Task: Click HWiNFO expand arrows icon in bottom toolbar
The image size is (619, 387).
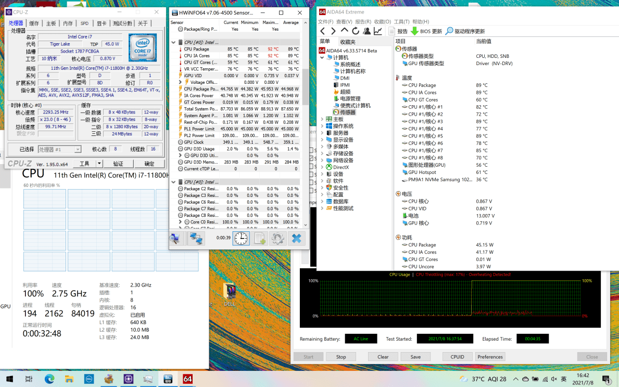Action: coord(175,238)
